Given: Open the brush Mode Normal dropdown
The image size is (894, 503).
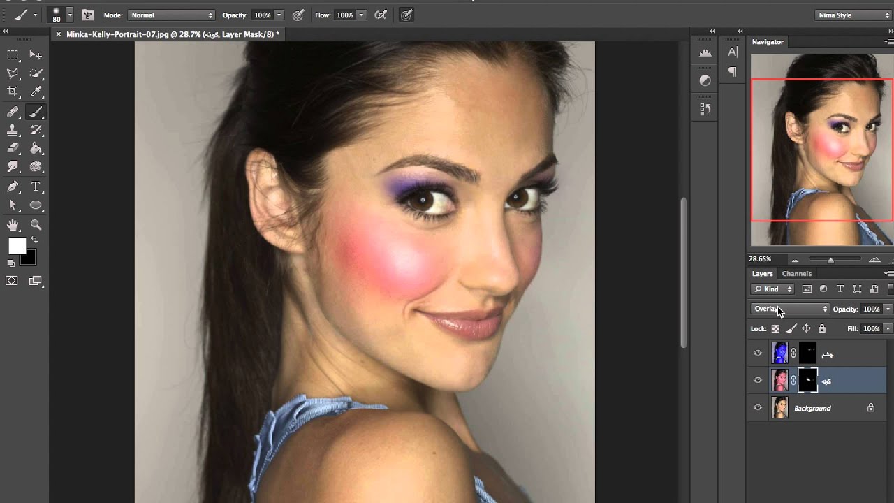Looking at the screenshot, I should click(x=171, y=15).
